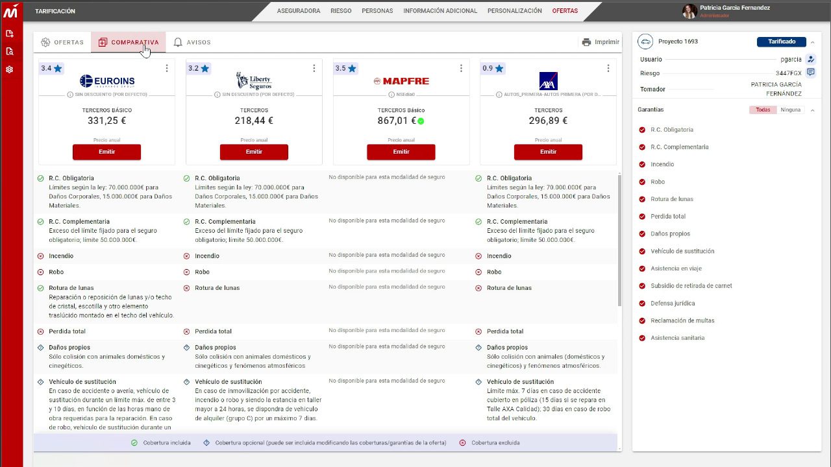831x467 pixels.
Task: Click the info icon under Liberty logo
Action: (217, 95)
